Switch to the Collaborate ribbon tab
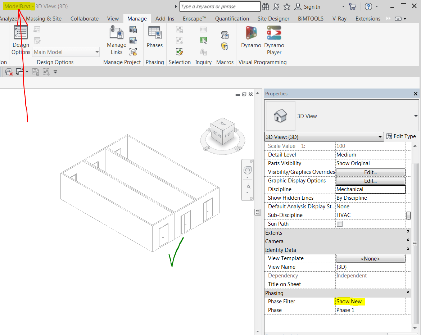 (x=84, y=18)
